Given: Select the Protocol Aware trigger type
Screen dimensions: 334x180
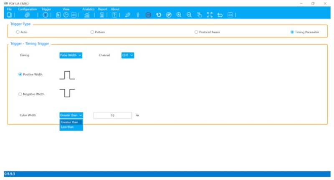Looking at the screenshot, I should coord(196,32).
